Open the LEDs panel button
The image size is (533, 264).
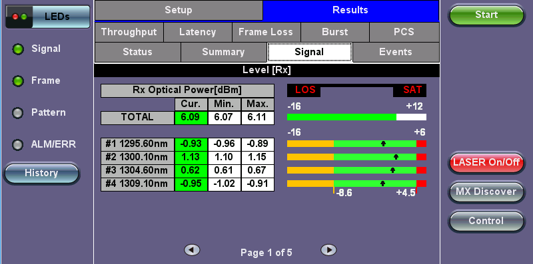48,16
